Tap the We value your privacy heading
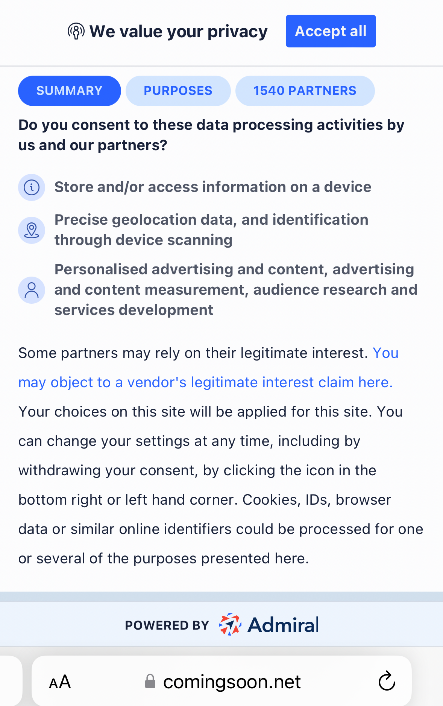 tap(179, 32)
